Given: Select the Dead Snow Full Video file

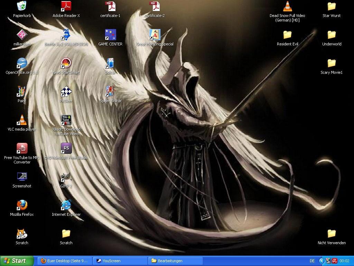Looking at the screenshot, I should pos(287,6).
